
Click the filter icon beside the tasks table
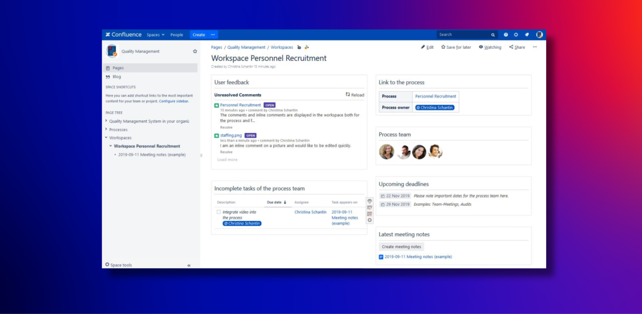(x=369, y=201)
